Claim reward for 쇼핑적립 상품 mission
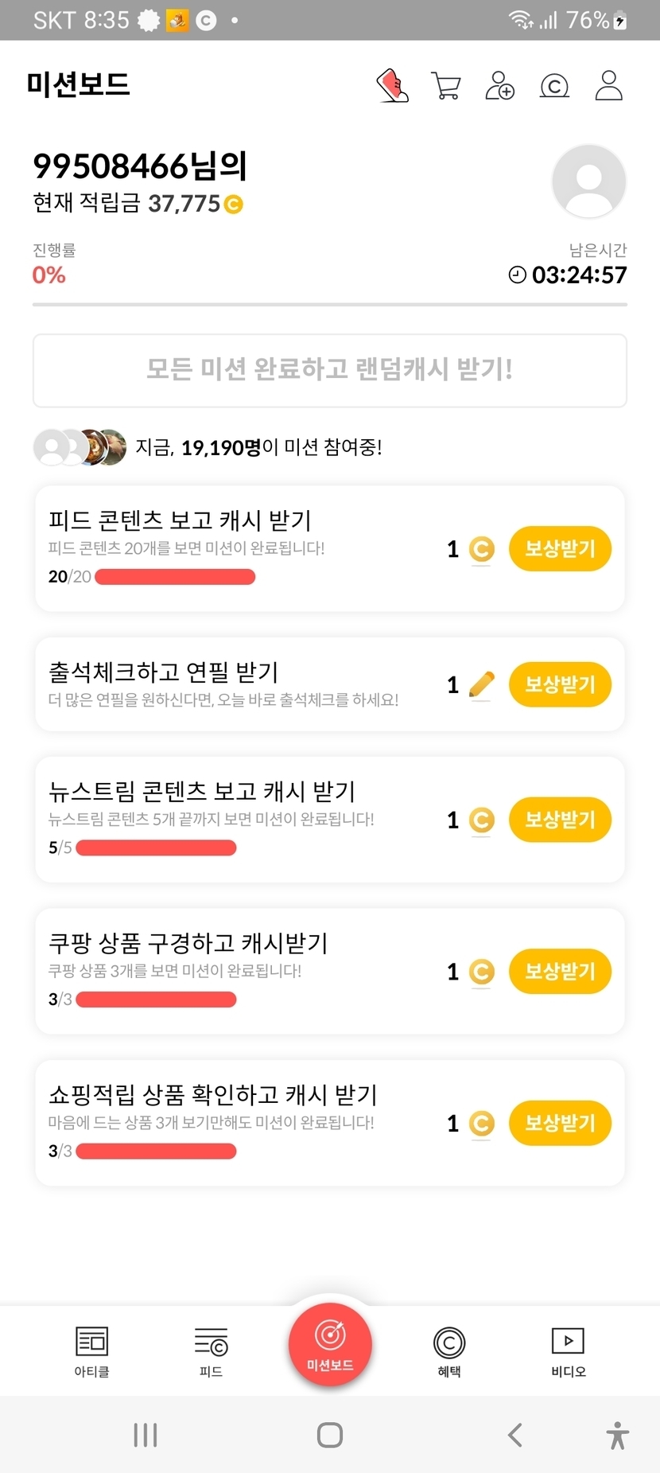This screenshot has height=1473, width=660. pos(560,1123)
